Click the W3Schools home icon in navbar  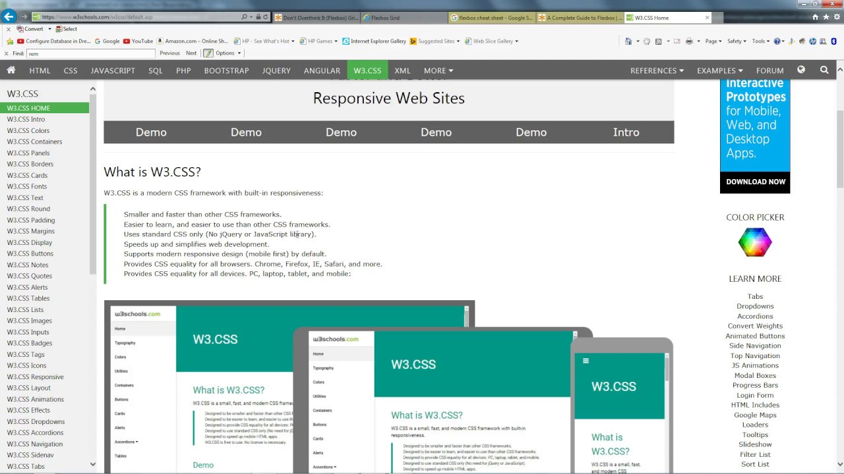[11, 70]
